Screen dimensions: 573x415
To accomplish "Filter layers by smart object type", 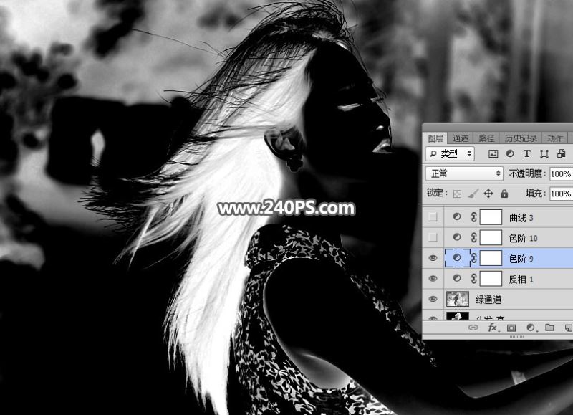I will 562,154.
